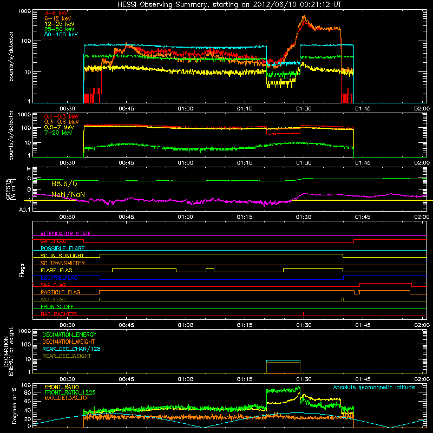Click the REAR_DEC_CHAN/128 legend label
Screen dimensions: 433x433
click(71, 349)
